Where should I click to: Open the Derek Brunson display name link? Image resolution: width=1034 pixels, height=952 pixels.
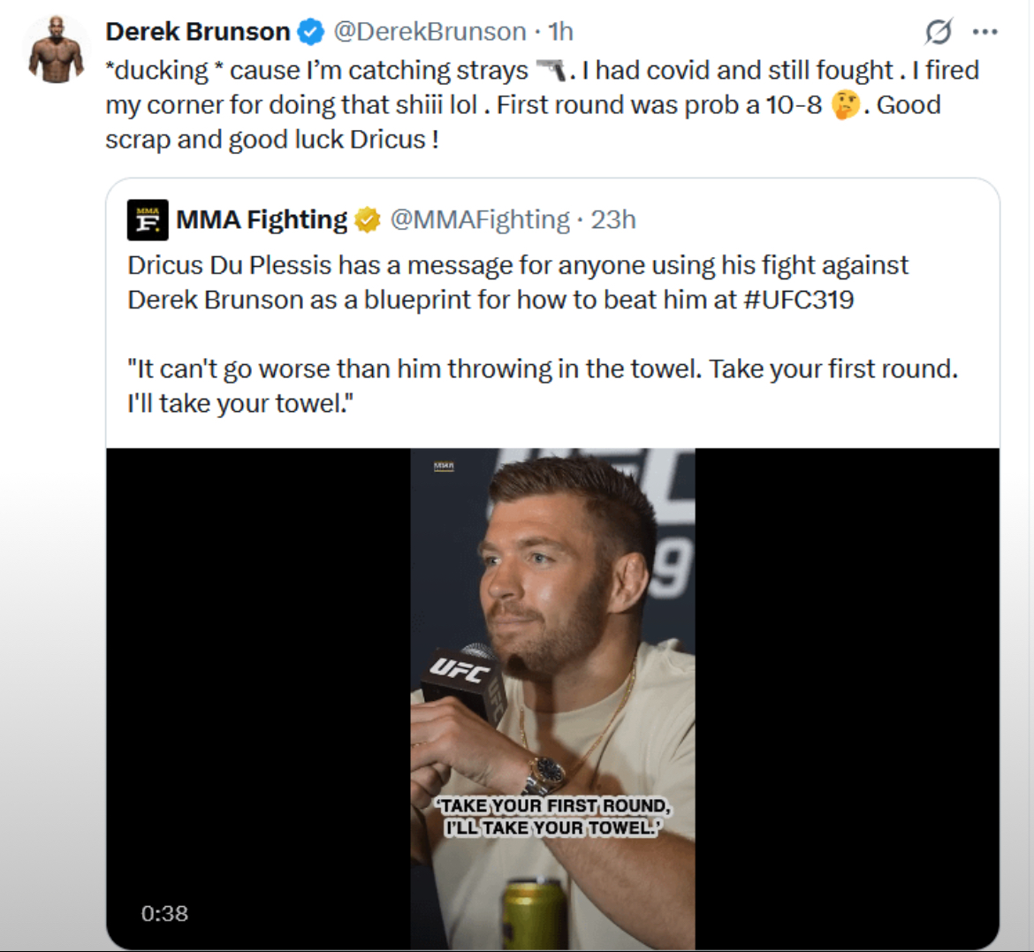[198, 32]
